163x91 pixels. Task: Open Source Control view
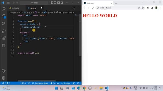click(4, 24)
